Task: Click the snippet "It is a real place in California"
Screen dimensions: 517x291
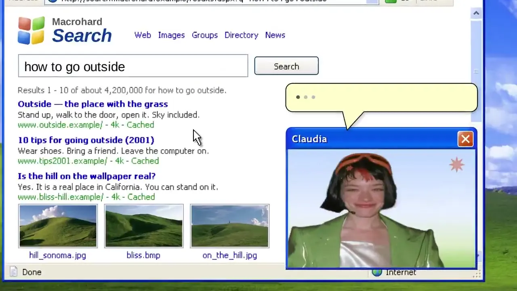Action: [x=89, y=187]
